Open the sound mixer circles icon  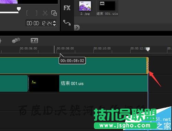[16, 41]
